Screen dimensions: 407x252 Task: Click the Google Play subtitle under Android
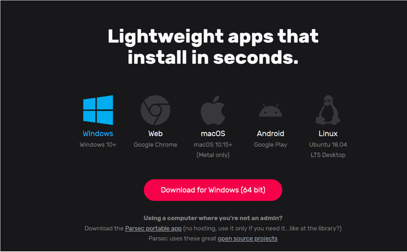270,144
